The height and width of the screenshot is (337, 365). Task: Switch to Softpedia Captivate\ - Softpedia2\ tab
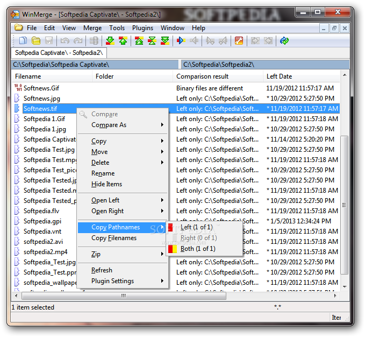click(x=59, y=53)
